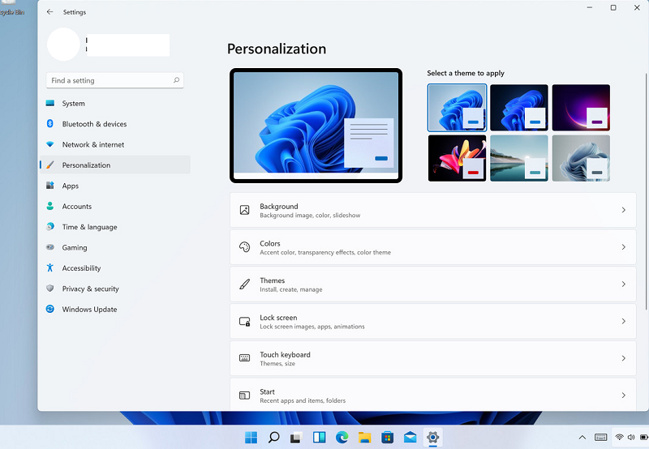Apply the dark blue bloom theme

click(519, 108)
